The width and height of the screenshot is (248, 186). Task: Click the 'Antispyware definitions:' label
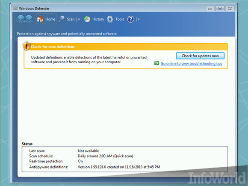point(49,167)
